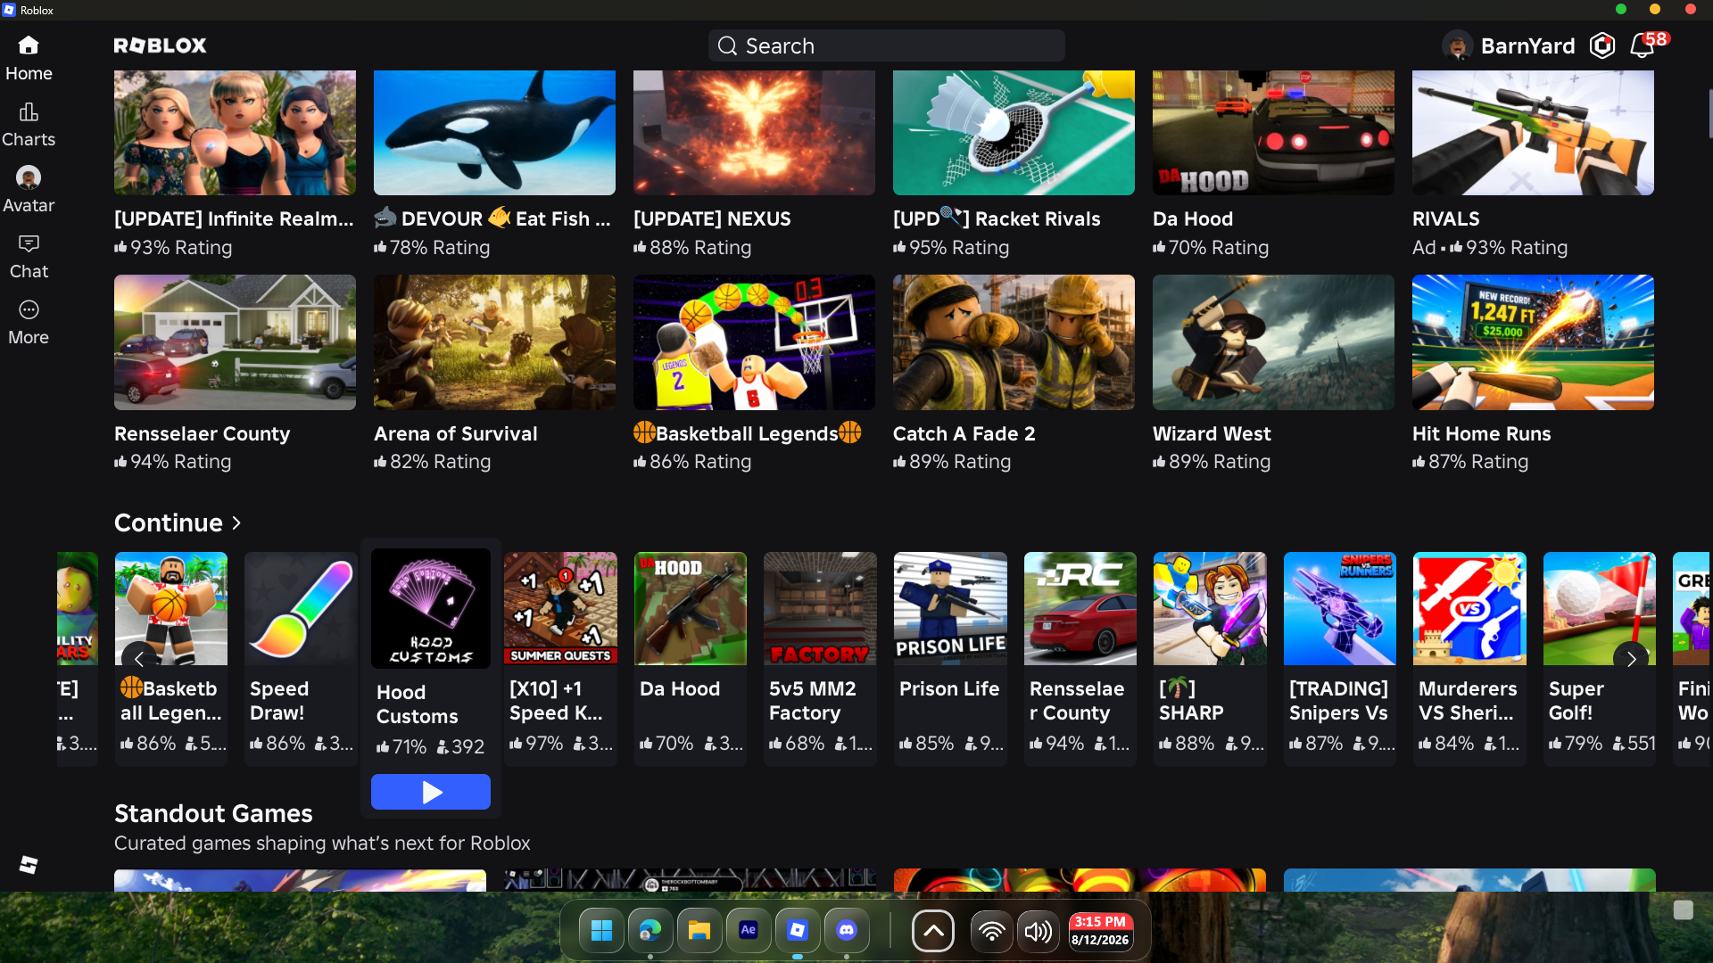
Task: Open the Continue section heading
Action: [169, 523]
